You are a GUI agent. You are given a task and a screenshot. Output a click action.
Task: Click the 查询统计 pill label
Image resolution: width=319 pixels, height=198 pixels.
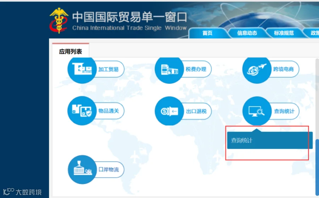284,111
